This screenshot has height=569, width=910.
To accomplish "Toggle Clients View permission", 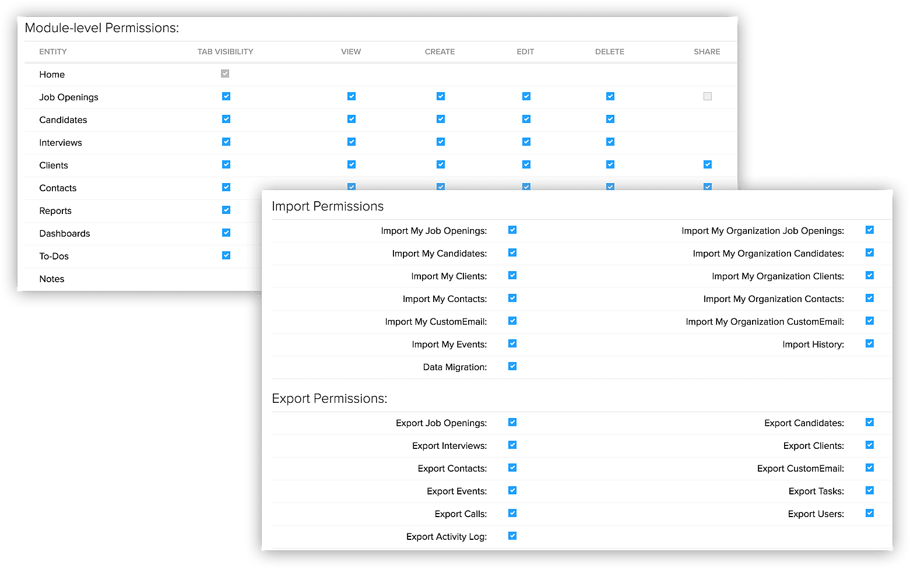I will point(352,164).
